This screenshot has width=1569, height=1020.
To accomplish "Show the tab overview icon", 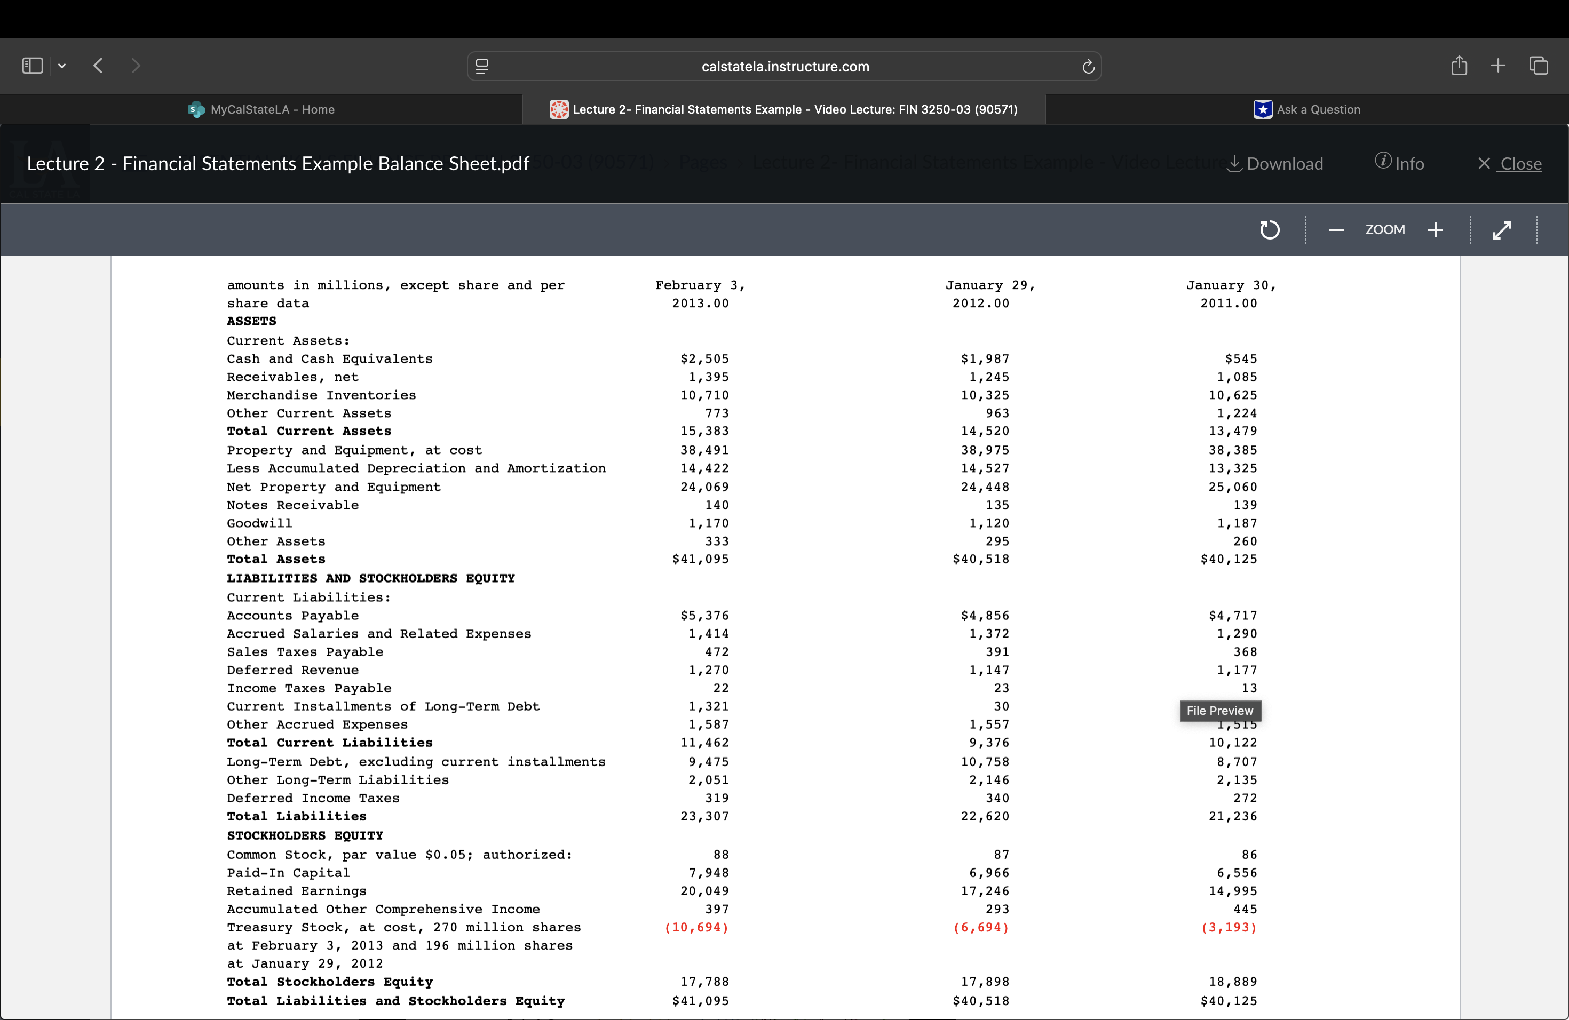I will (1538, 65).
